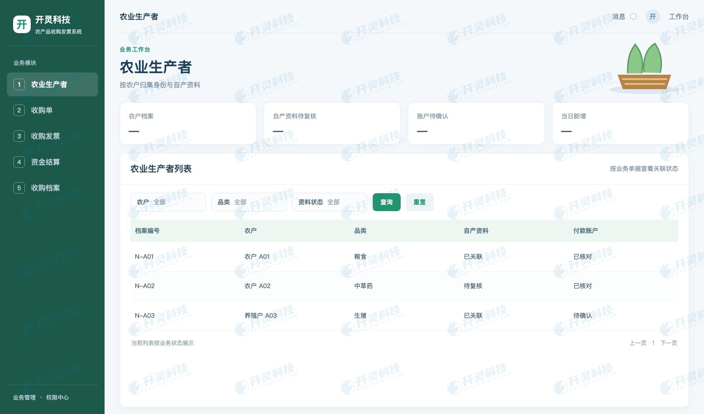Image resolution: width=704 pixels, height=414 pixels.
Task: Click the number 1 badge in sidebar
Action: click(x=19, y=84)
